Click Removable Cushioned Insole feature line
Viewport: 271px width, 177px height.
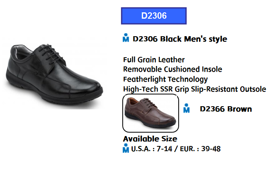(x=173, y=69)
